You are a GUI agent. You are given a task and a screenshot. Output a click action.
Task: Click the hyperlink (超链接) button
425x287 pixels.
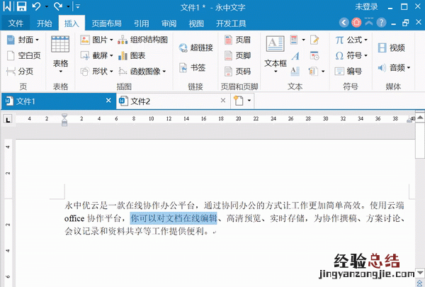click(195, 47)
